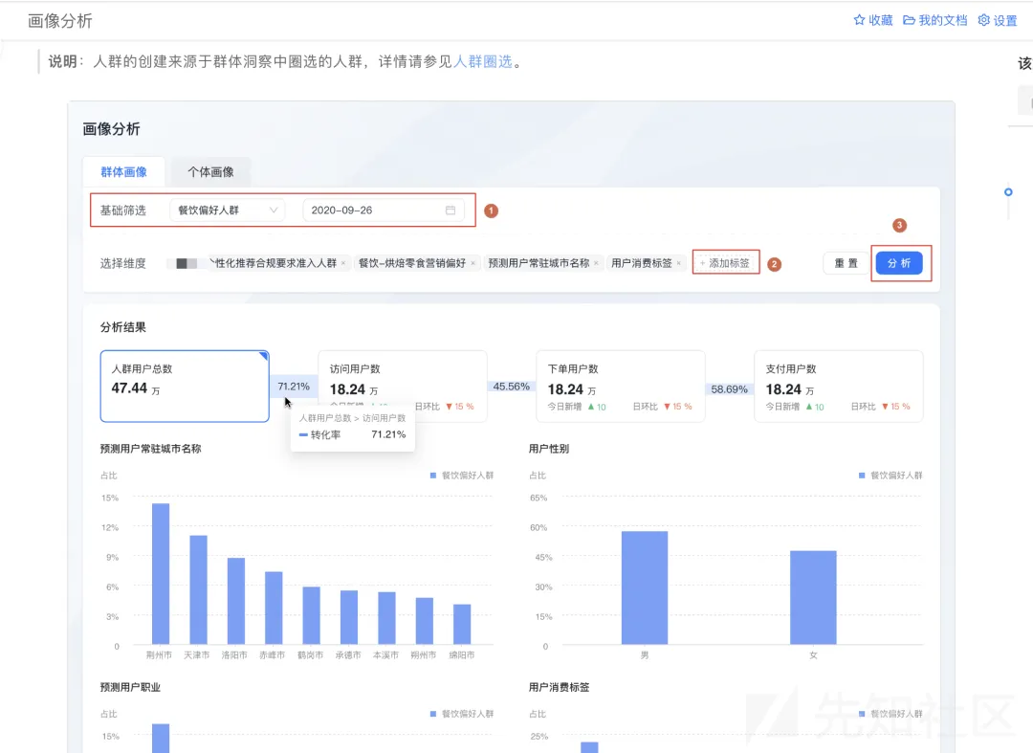Click the 分析结果 heading

[123, 327]
